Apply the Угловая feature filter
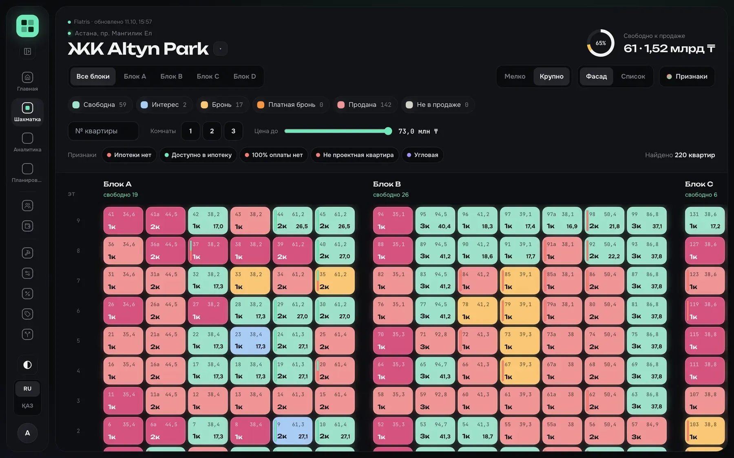Screen dimensions: 734x458 click(422, 155)
